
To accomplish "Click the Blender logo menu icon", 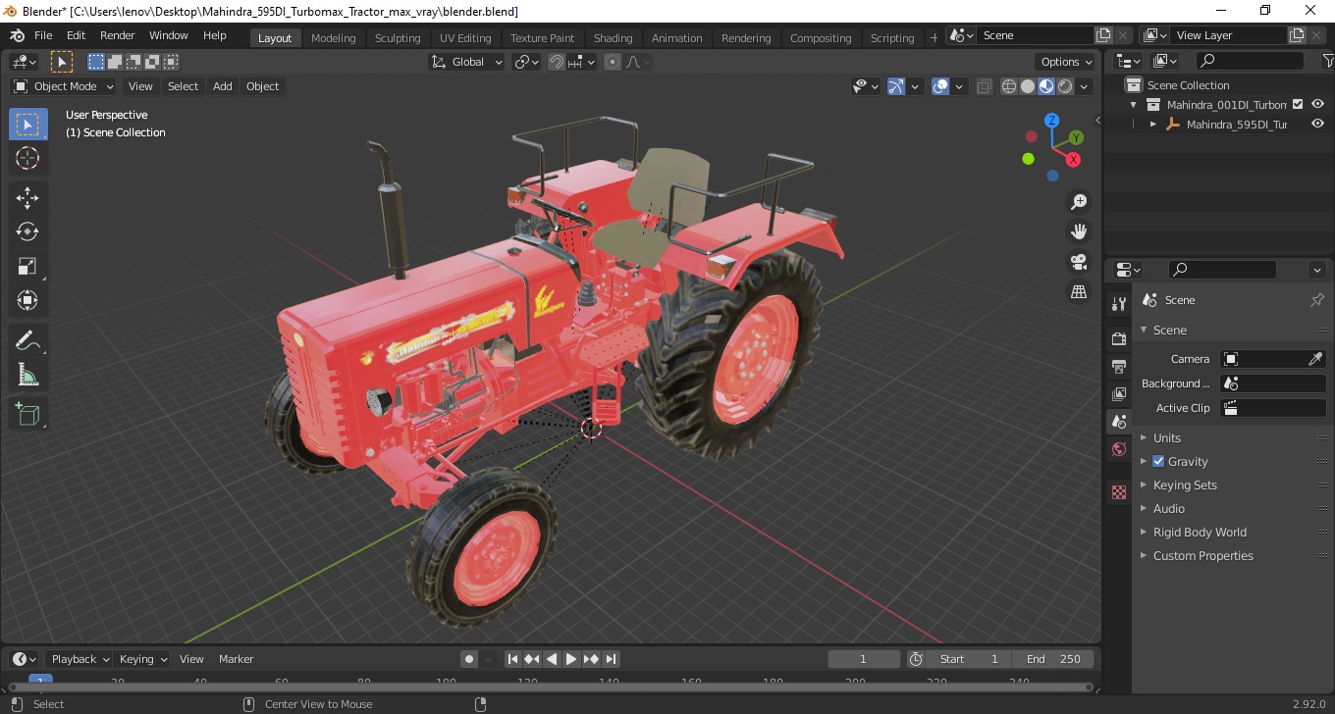I will 18,35.
